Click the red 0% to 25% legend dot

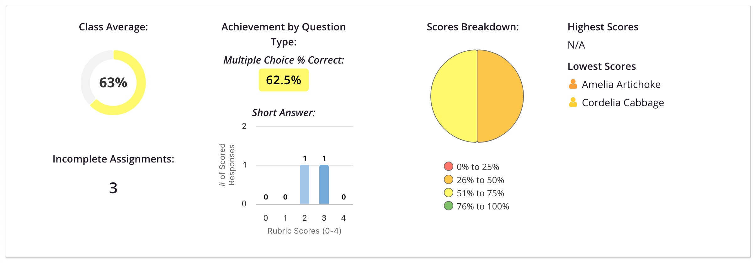click(449, 166)
